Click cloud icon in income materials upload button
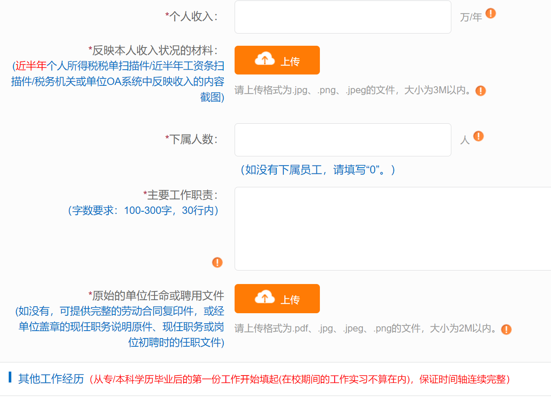This screenshot has height=406, width=551. point(265,59)
